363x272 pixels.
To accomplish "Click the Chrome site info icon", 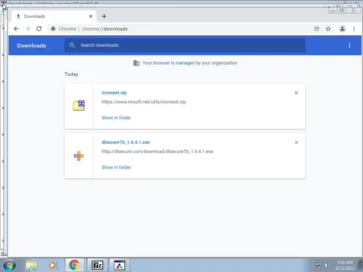I will (53, 29).
